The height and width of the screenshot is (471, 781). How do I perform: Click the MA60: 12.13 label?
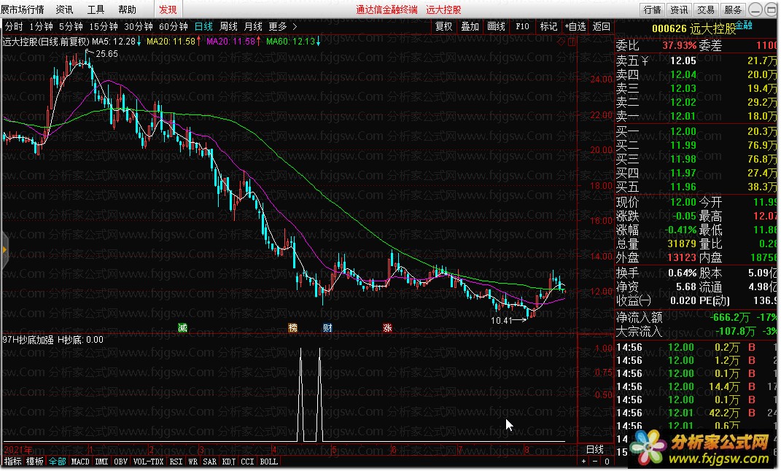click(x=290, y=42)
